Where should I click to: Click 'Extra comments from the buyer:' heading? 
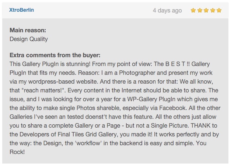[x=55, y=55]
